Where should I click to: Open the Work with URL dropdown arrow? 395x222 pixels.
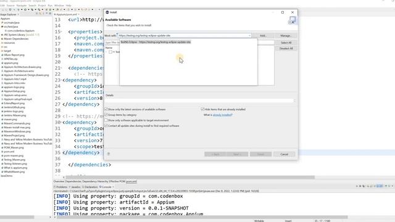pos(249,36)
